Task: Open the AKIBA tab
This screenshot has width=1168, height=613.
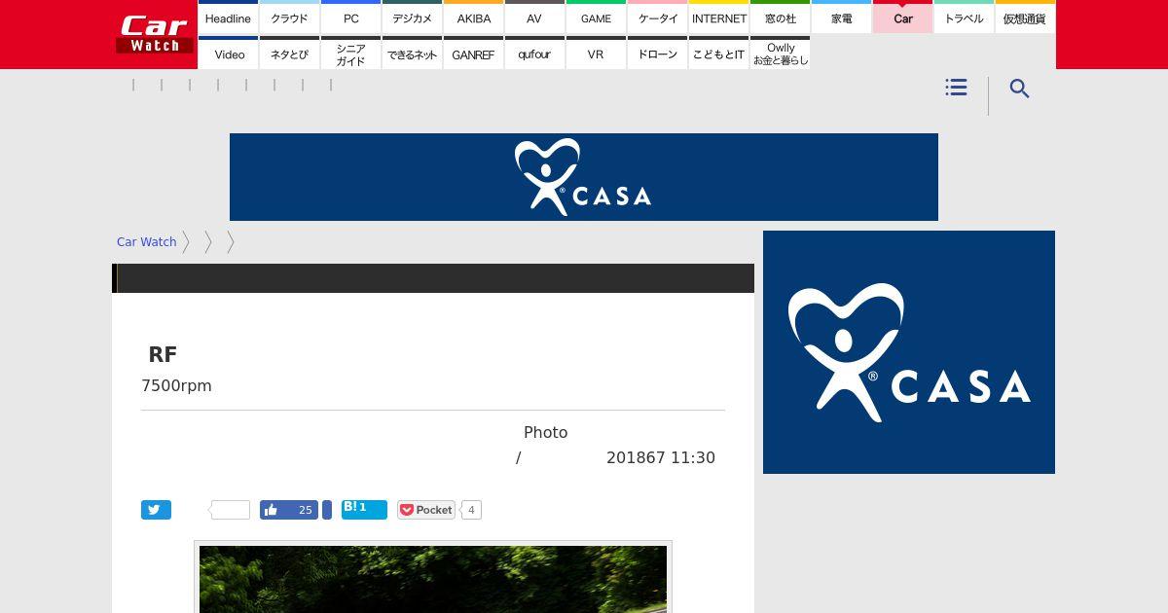Action: [x=473, y=18]
